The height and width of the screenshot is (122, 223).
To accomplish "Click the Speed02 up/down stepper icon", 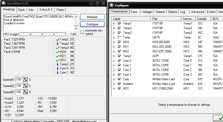I will pyautogui.click(x=25, y=86).
